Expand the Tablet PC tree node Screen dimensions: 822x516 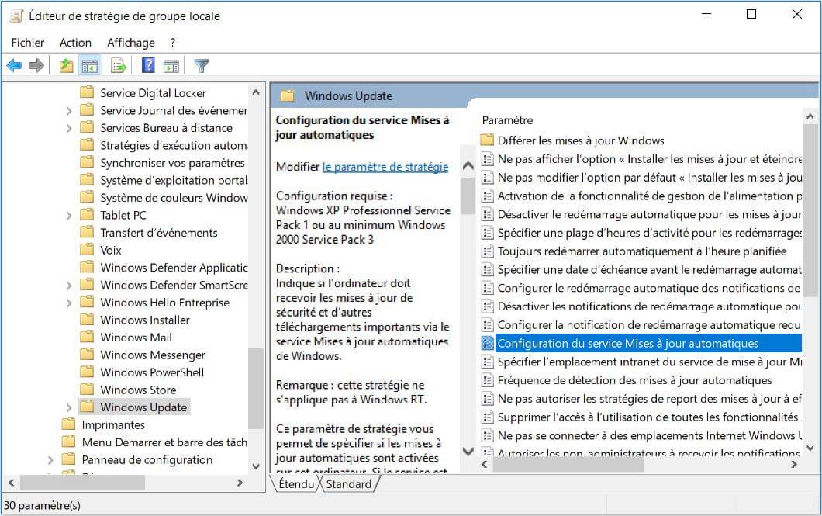tap(69, 216)
